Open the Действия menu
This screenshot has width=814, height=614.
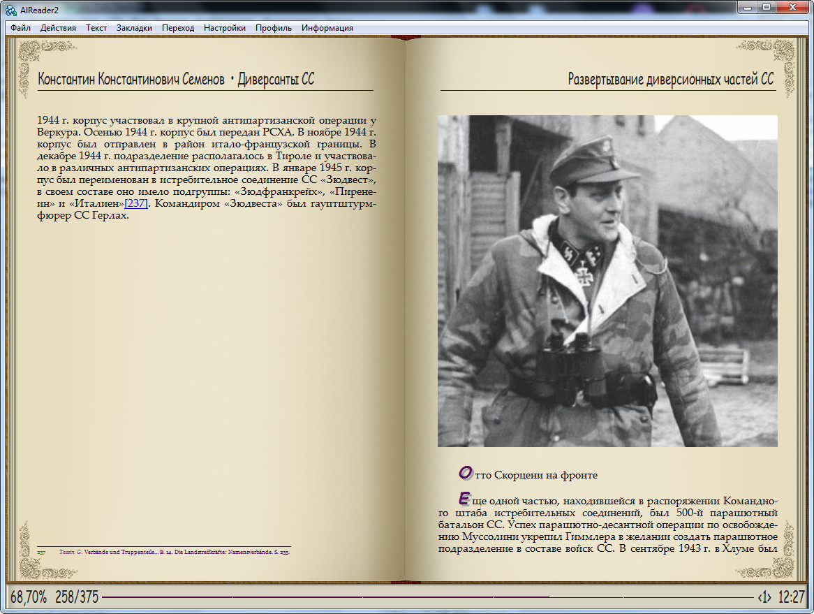[58, 28]
